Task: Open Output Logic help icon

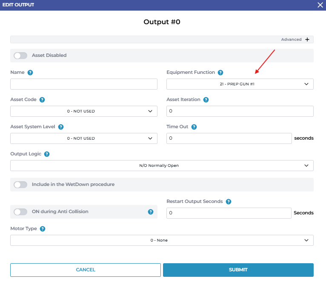Action: click(x=47, y=154)
